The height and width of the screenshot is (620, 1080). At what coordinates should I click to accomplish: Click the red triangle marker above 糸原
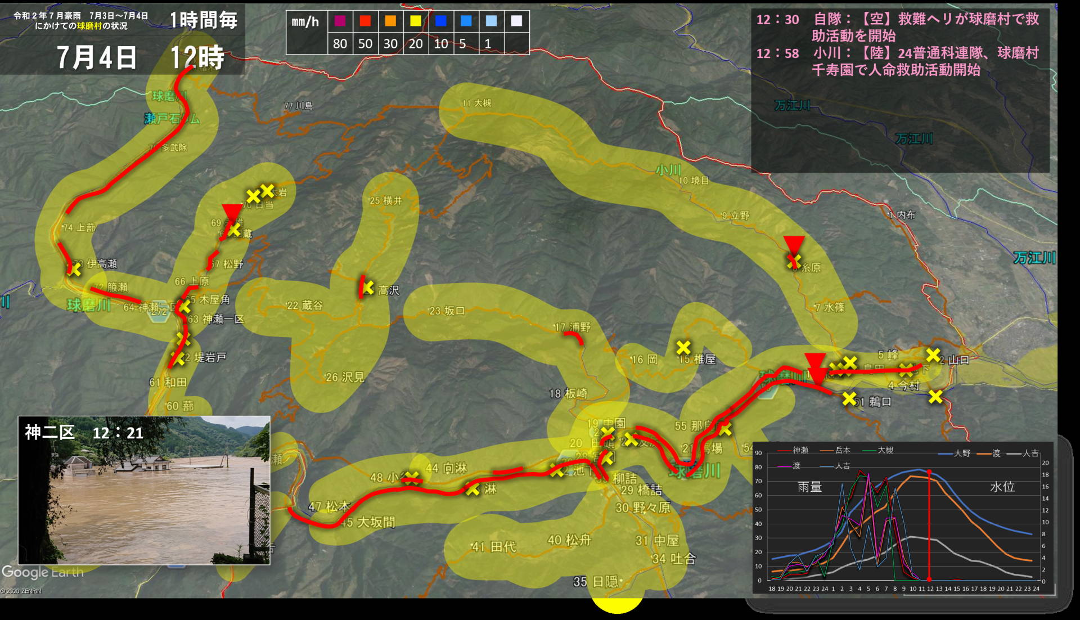pos(794,246)
